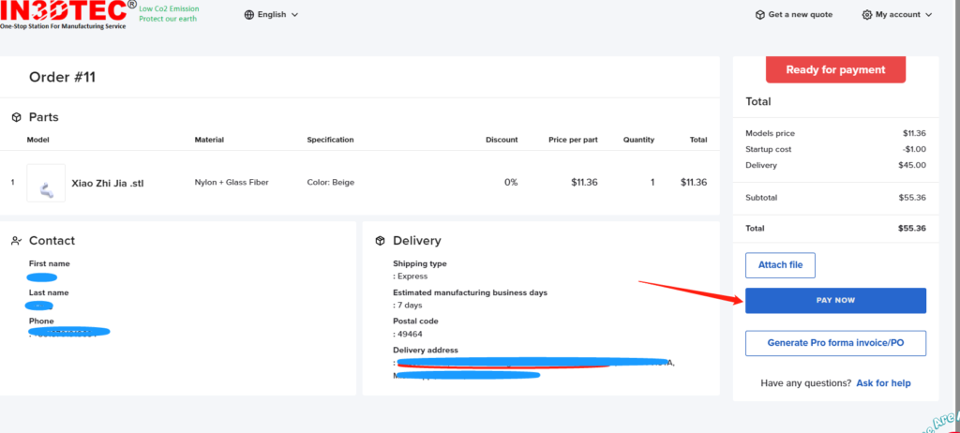Generate Pro forma invoice/PO
The image size is (960, 433).
(x=835, y=343)
